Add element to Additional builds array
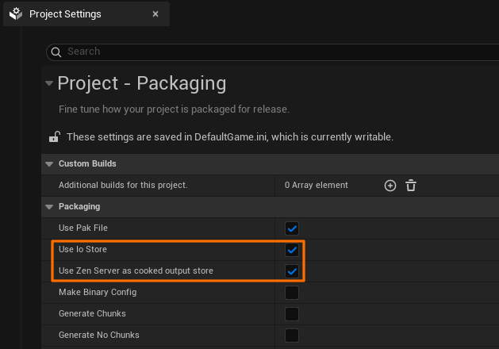The width and height of the screenshot is (499, 349). pos(390,185)
